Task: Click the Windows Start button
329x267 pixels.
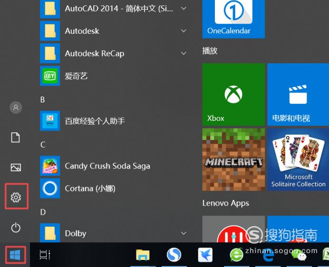Action: tap(15, 255)
